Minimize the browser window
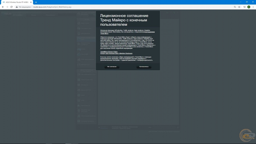The height and width of the screenshot is (144, 256). [x=240, y=2]
